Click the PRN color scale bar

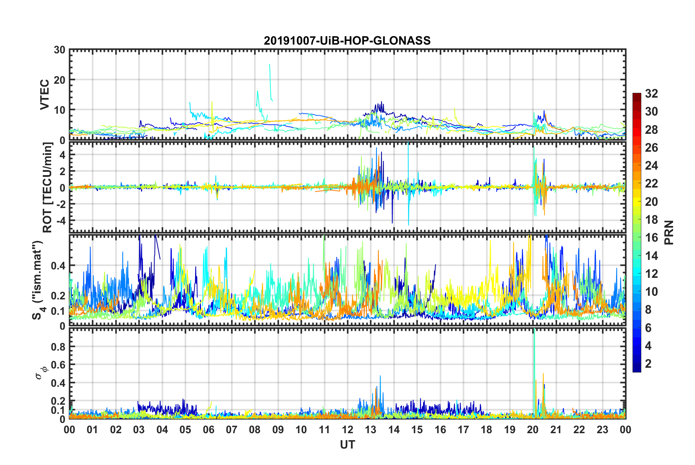pyautogui.click(x=637, y=232)
